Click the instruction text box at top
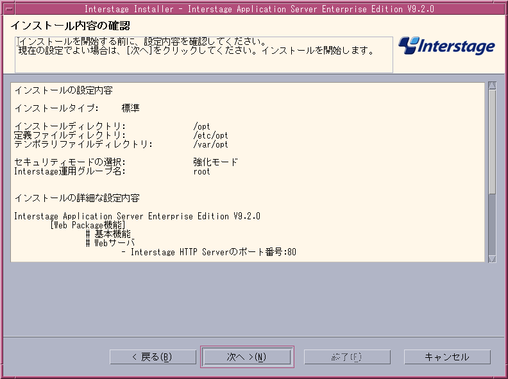Image resolution: width=508 pixels, height=379 pixels. (204, 55)
